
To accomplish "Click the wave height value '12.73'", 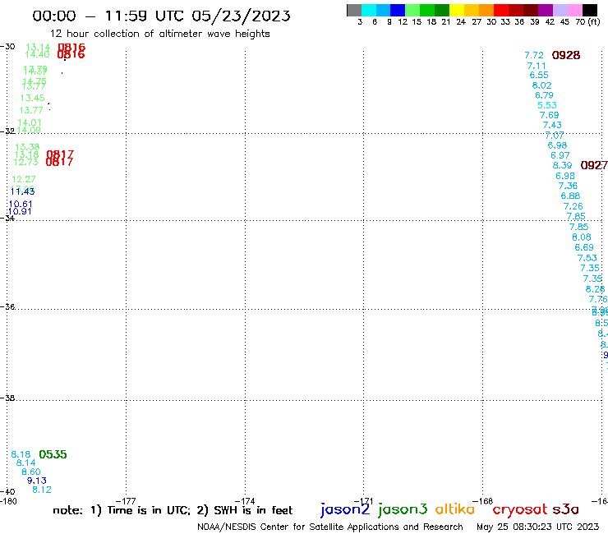I will click(x=26, y=162).
